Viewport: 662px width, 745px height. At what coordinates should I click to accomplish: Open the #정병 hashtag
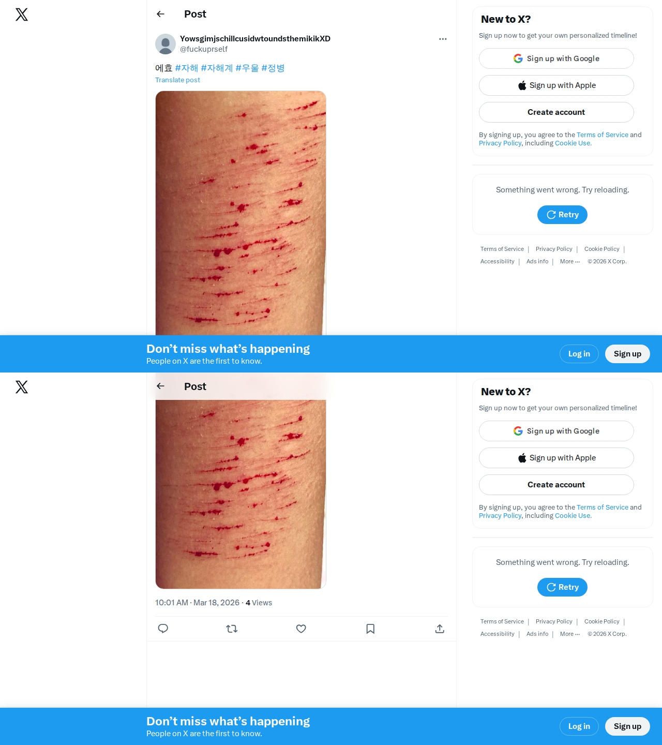coord(273,68)
